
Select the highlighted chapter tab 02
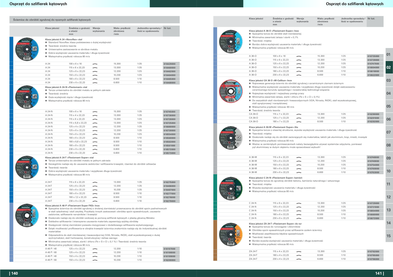[x=389, y=68]
